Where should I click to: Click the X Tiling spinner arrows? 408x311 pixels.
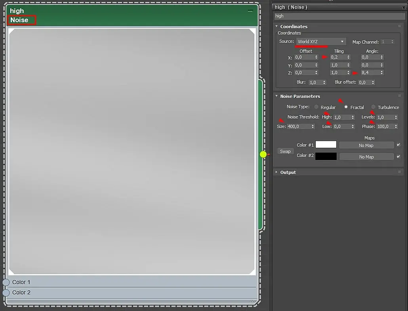[349, 57]
